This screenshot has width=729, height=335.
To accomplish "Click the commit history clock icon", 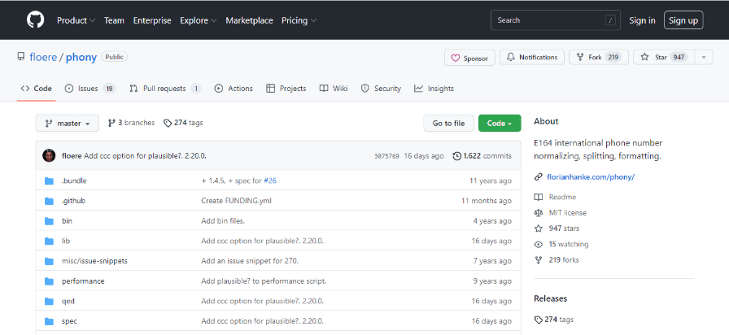I will pos(456,156).
